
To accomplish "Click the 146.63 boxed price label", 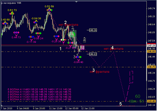I will click(93, 54).
